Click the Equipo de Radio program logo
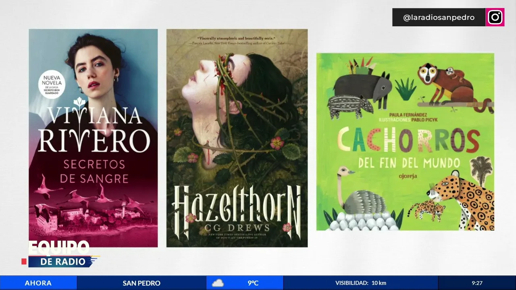 (x=60, y=254)
